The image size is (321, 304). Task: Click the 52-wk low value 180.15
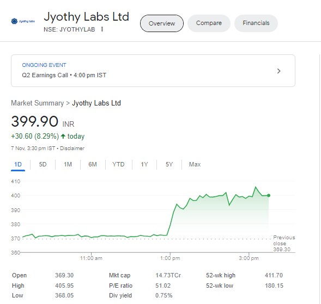[x=274, y=286]
